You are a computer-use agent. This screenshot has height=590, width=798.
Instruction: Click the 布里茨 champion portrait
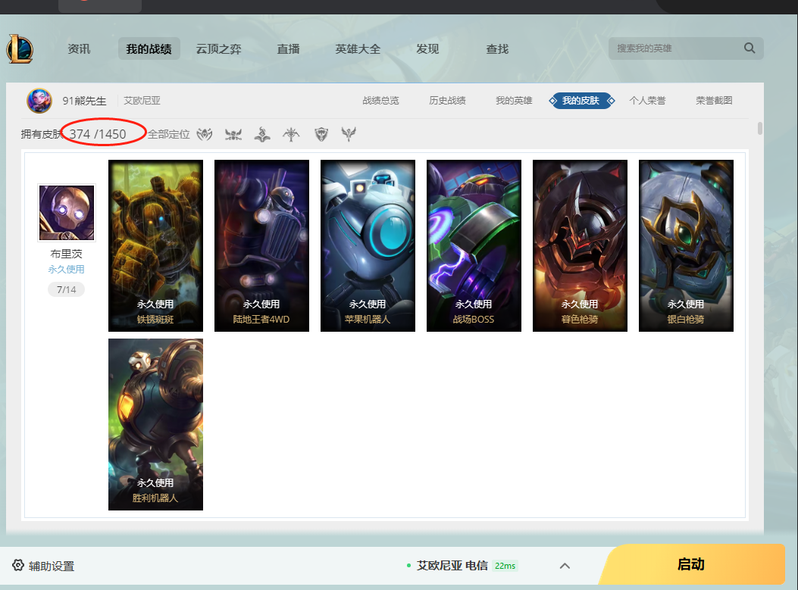(67, 212)
